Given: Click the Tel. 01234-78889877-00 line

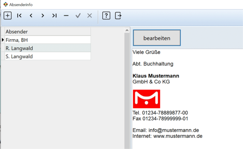Looking at the screenshot, I should [x=160, y=113].
